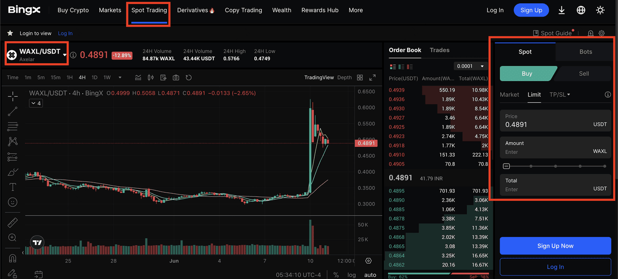
Task: Open date range calendar icon
Action: (38, 274)
